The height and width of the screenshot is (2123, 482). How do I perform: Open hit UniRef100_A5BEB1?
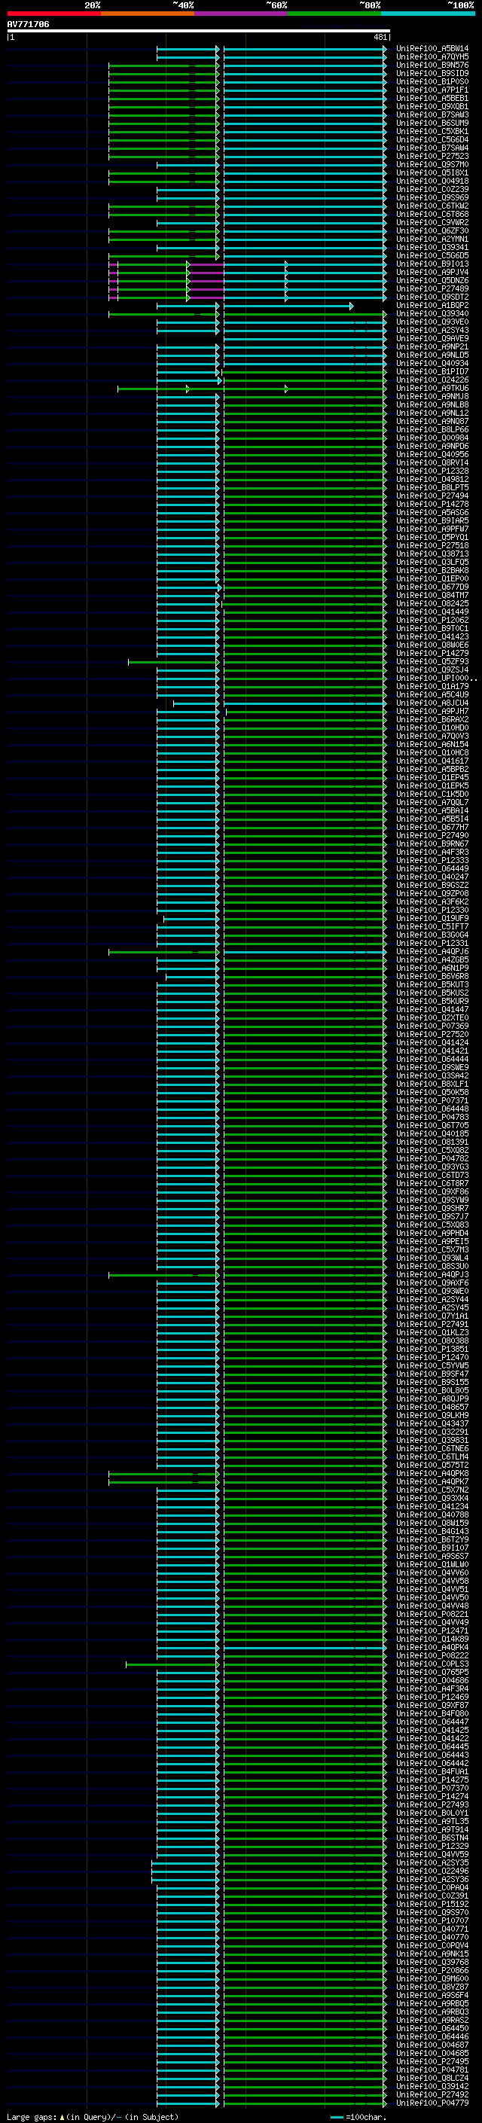click(x=432, y=98)
